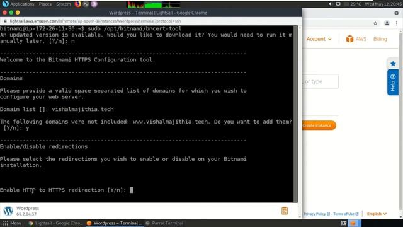Switch to Wordpress - Terminal taskbar window

115,223
